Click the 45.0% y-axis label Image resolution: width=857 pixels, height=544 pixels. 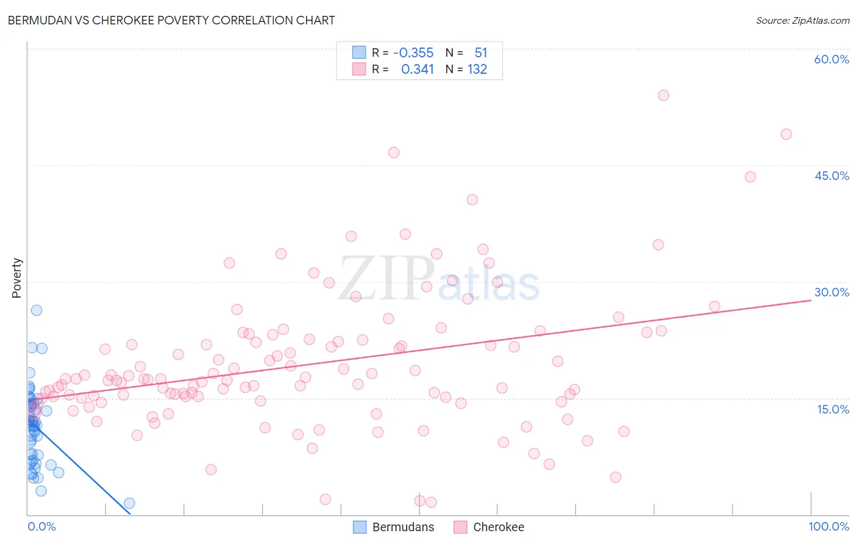[831, 176]
